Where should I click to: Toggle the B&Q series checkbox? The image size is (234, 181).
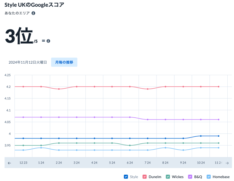tap(190, 177)
